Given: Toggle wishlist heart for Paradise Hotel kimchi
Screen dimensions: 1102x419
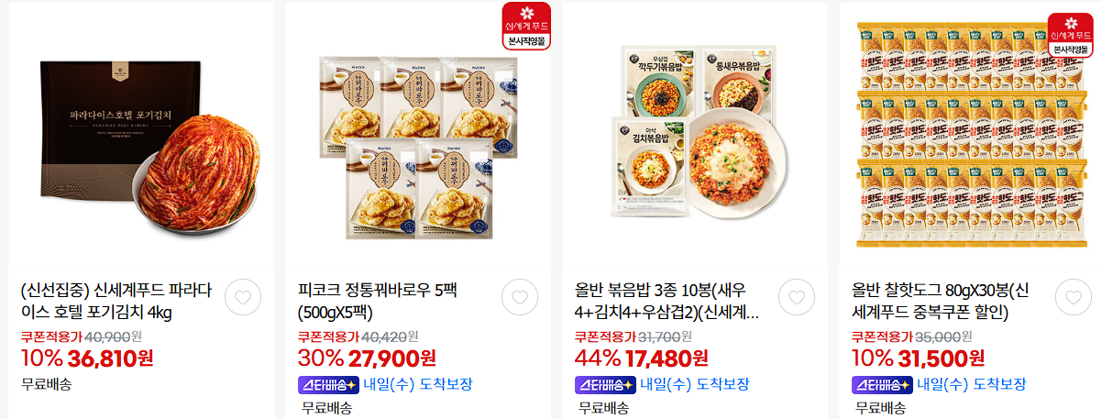Looking at the screenshot, I should click(243, 297).
